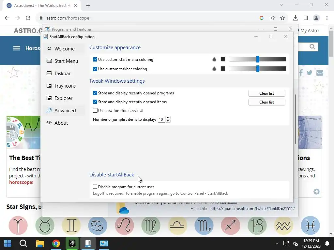Select the Taurus star sign
Screen dimensions: 334x250
coord(45,225)
